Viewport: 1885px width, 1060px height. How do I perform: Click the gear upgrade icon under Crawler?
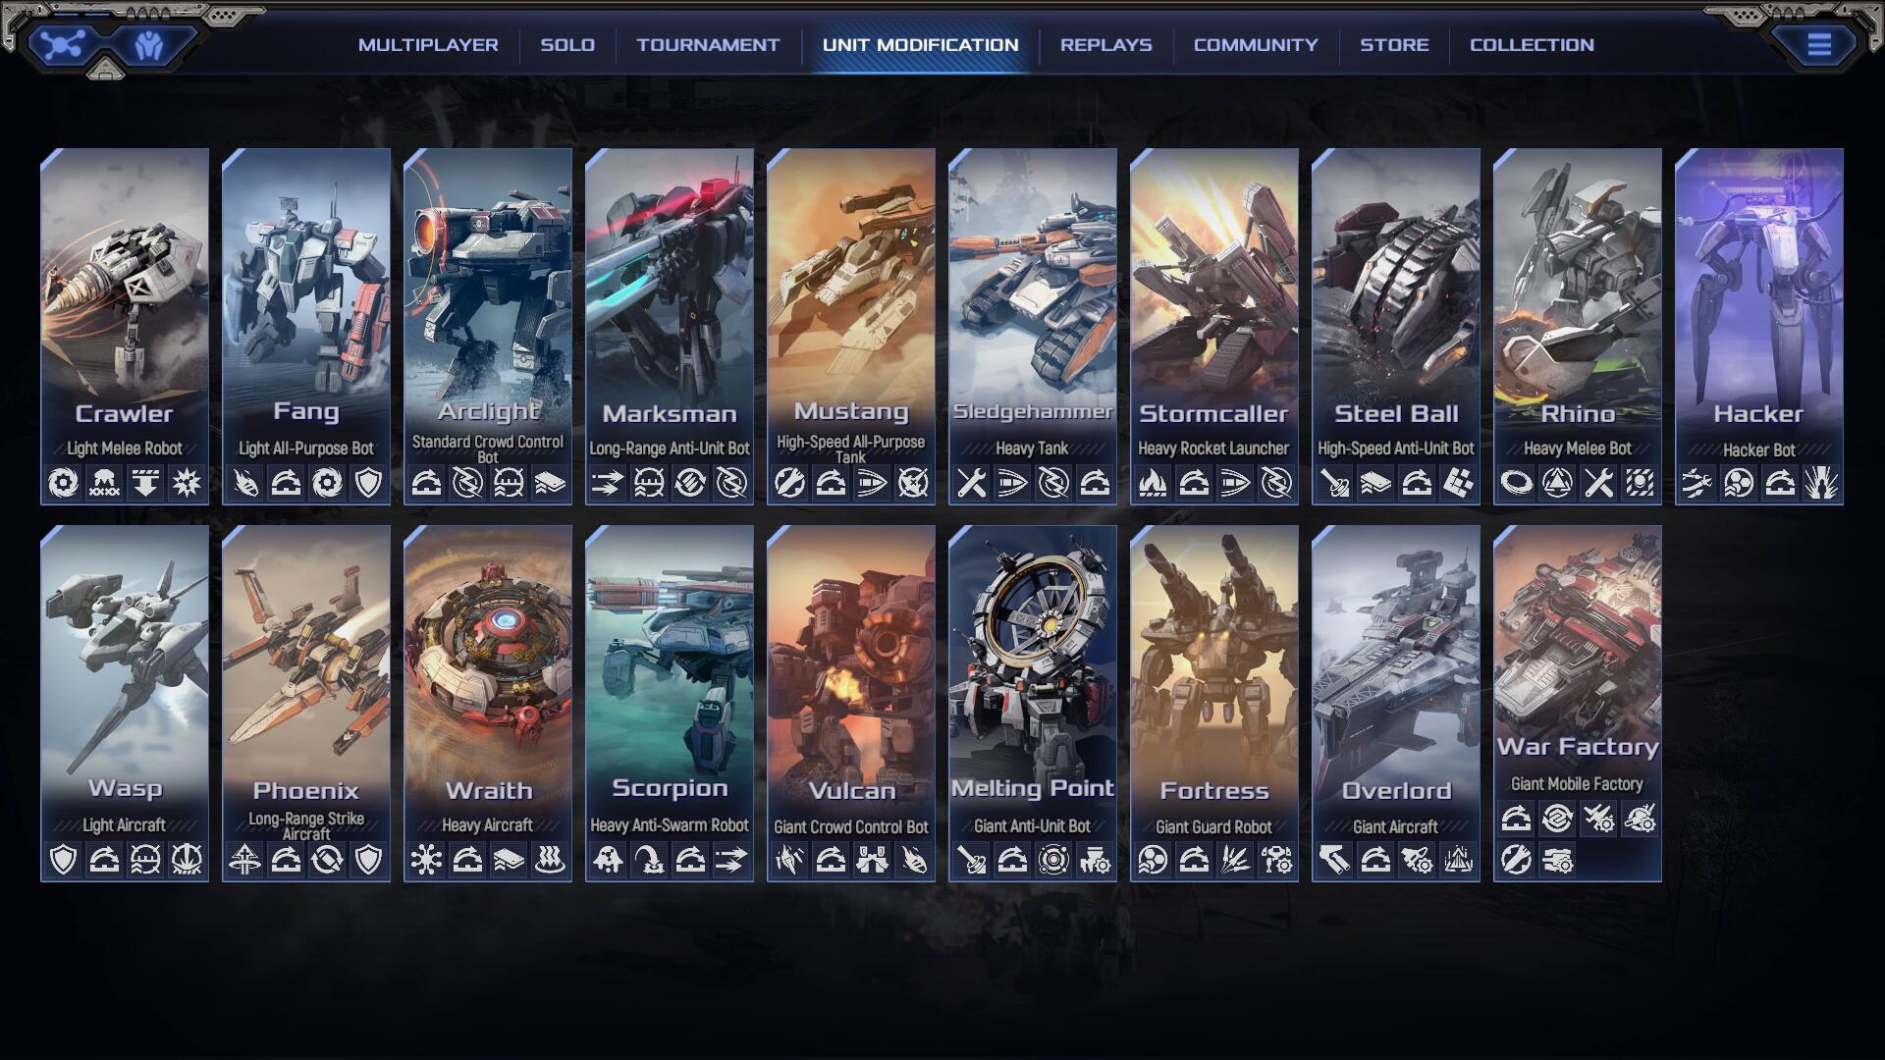pos(61,482)
